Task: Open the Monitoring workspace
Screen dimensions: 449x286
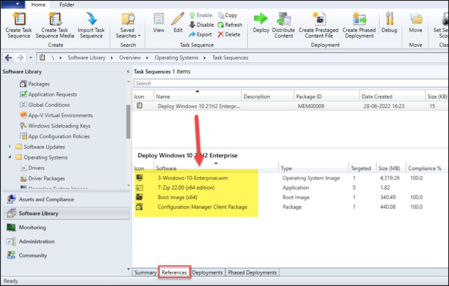Action: coord(66,227)
